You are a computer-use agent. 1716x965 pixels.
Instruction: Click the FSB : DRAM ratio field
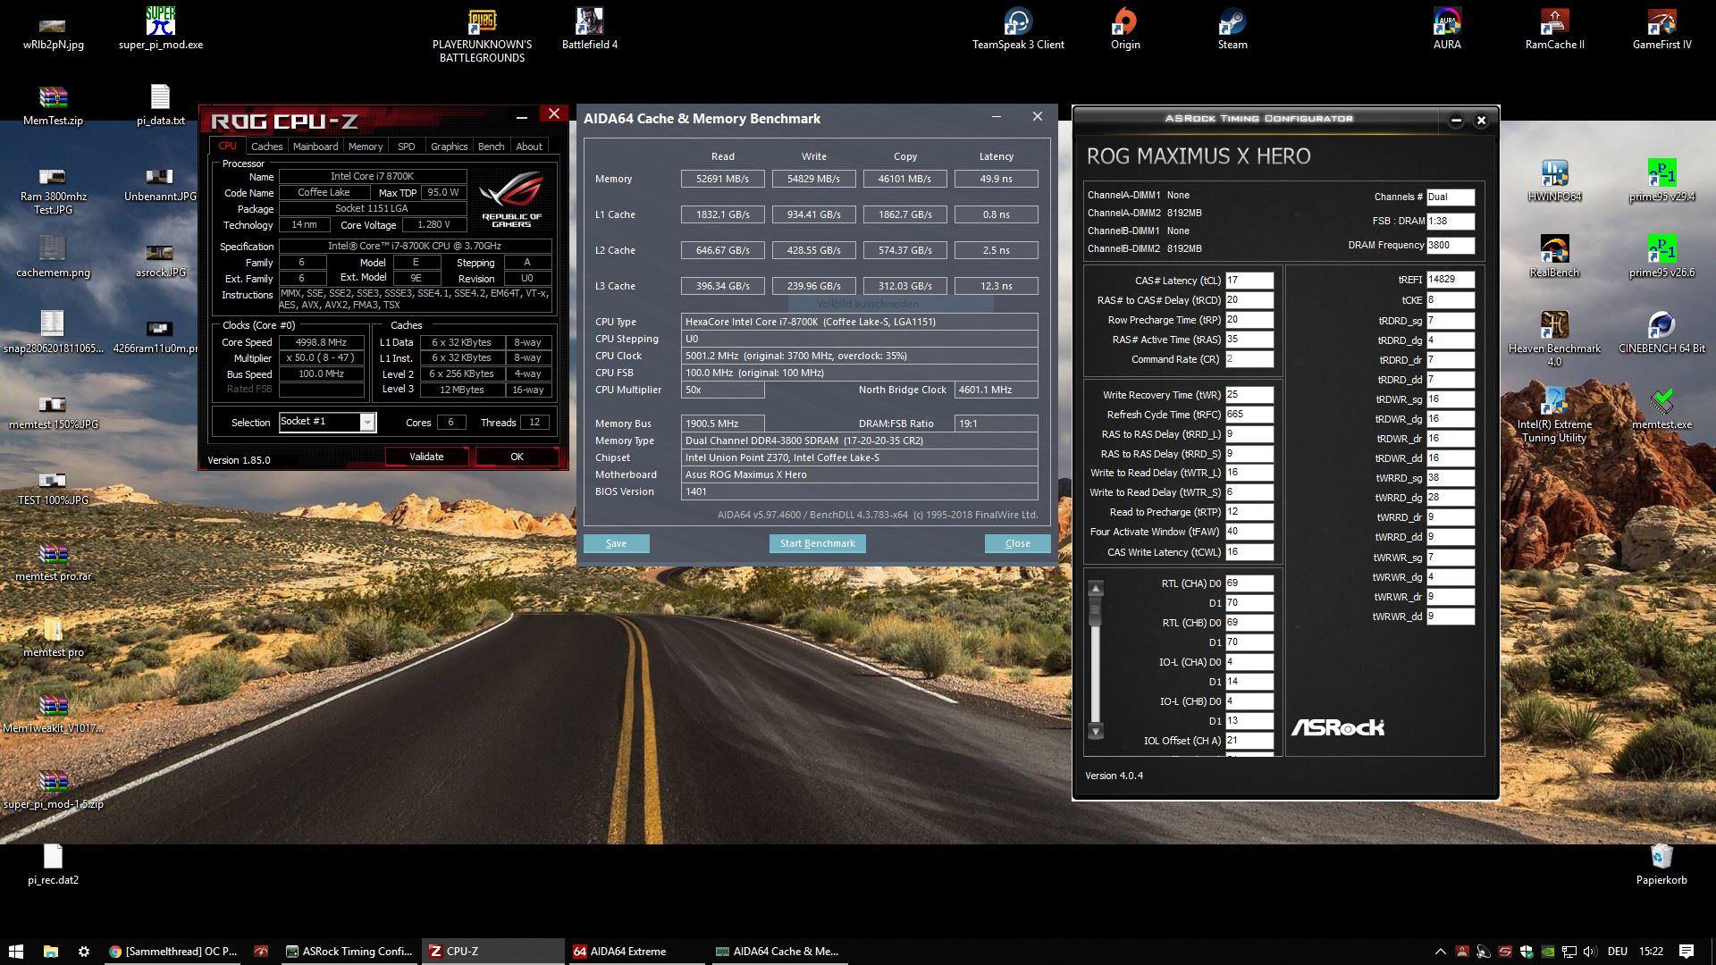tap(1450, 221)
